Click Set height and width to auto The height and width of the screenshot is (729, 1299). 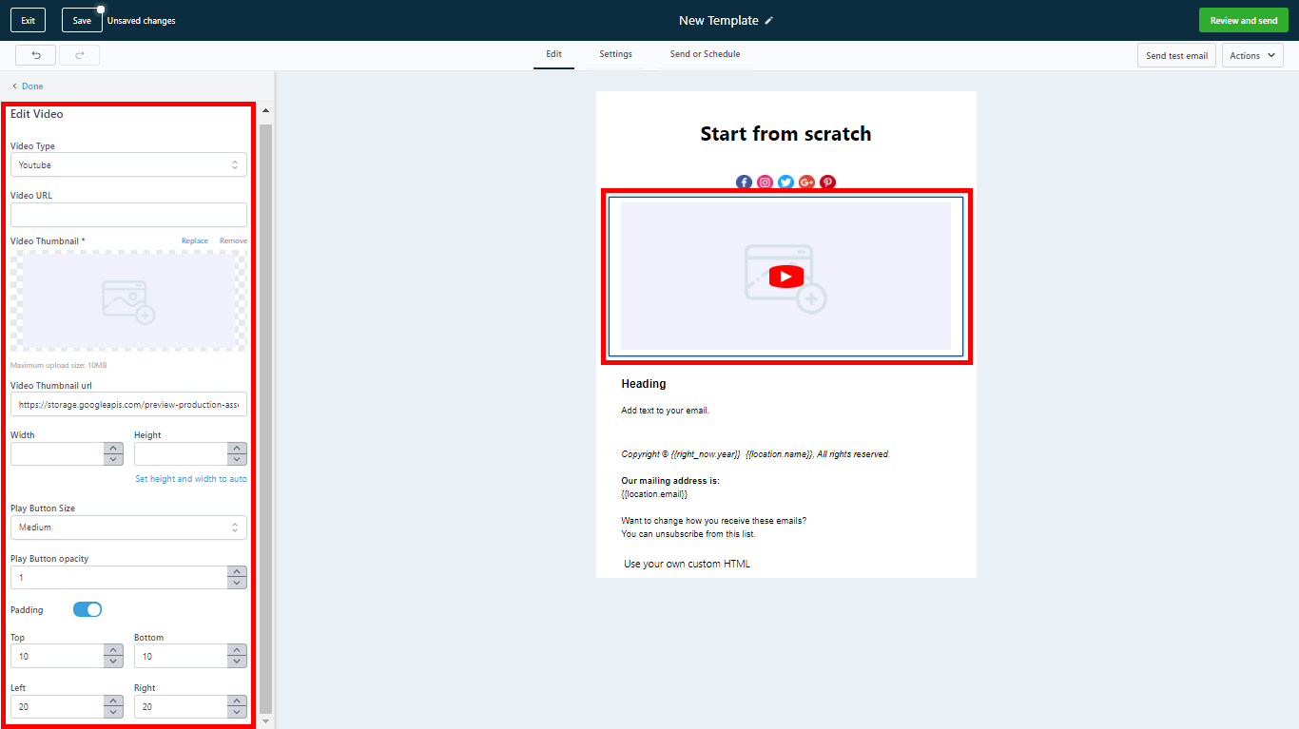point(190,479)
